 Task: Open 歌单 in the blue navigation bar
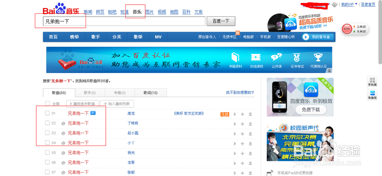[138, 37]
